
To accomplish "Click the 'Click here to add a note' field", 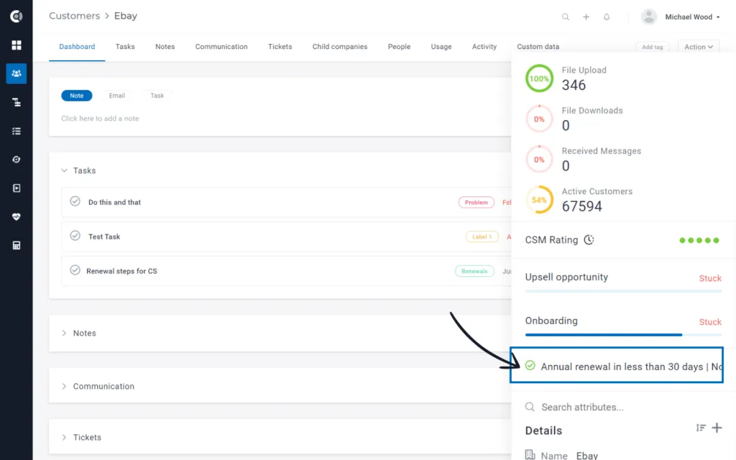I will pyautogui.click(x=100, y=119).
